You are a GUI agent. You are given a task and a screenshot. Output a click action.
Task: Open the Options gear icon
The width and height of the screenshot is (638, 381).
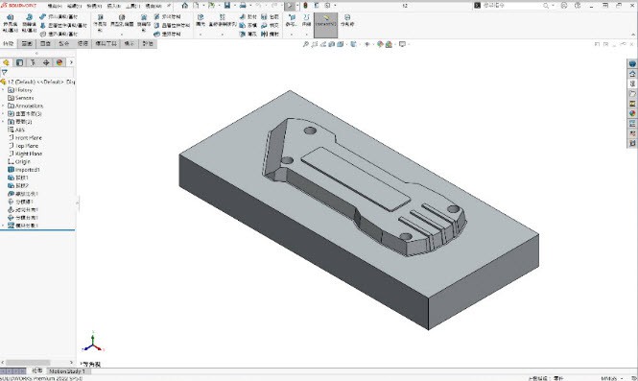(x=327, y=6)
